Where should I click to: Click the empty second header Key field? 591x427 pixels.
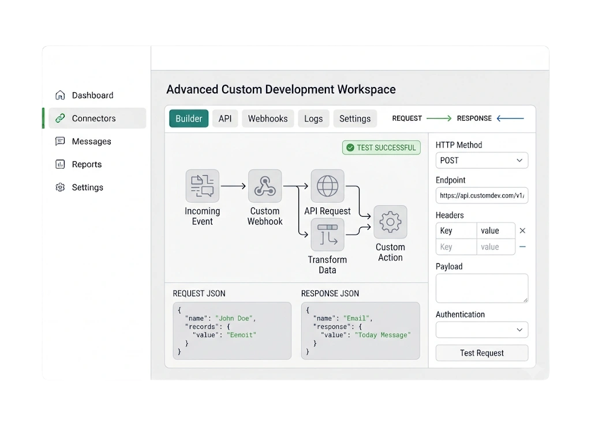[x=456, y=247]
